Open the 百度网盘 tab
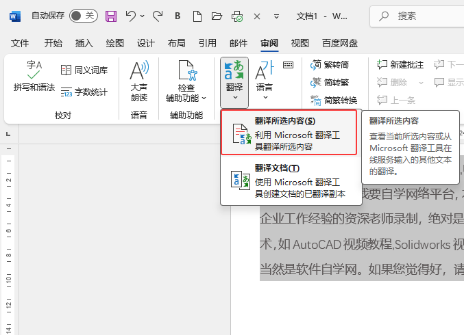The width and height of the screenshot is (464, 335). (340, 43)
